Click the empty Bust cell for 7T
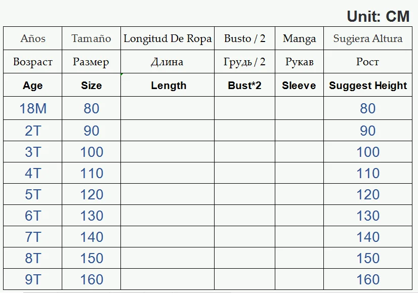The height and width of the screenshot is (293, 418). (244, 237)
